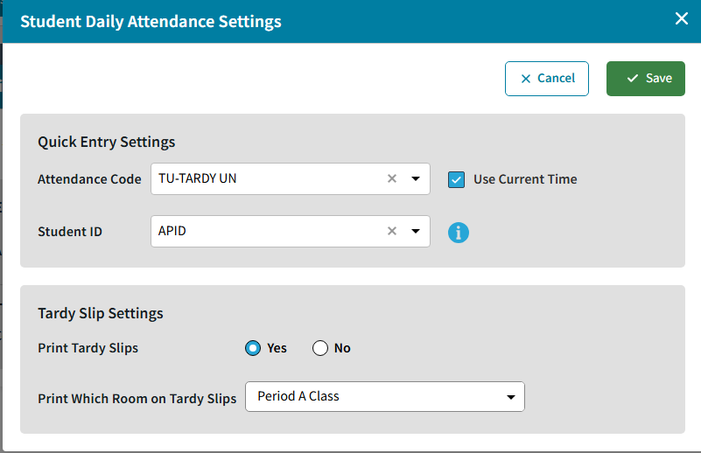Clear the APID Student ID selection

[392, 232]
